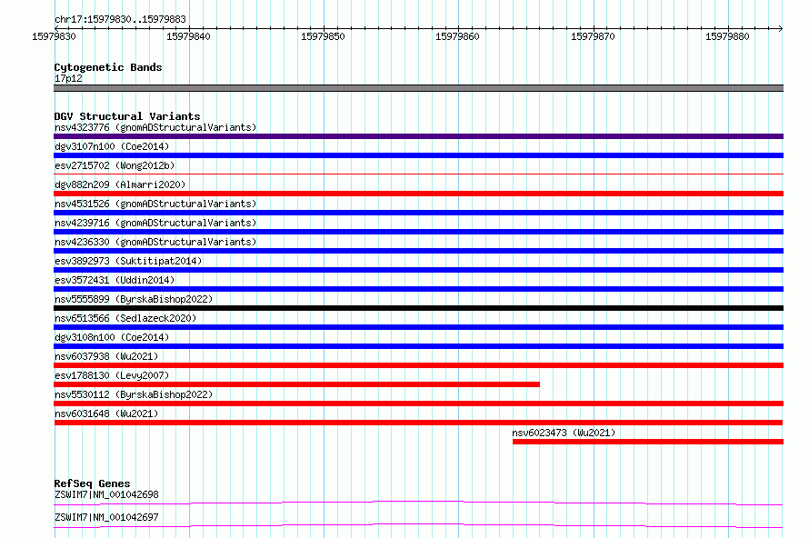Open the DGV Structural Variants track title
The image size is (809, 538).
pos(127,116)
